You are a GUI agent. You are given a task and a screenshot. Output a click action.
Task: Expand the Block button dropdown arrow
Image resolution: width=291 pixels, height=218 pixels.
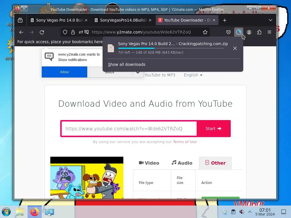point(138,72)
